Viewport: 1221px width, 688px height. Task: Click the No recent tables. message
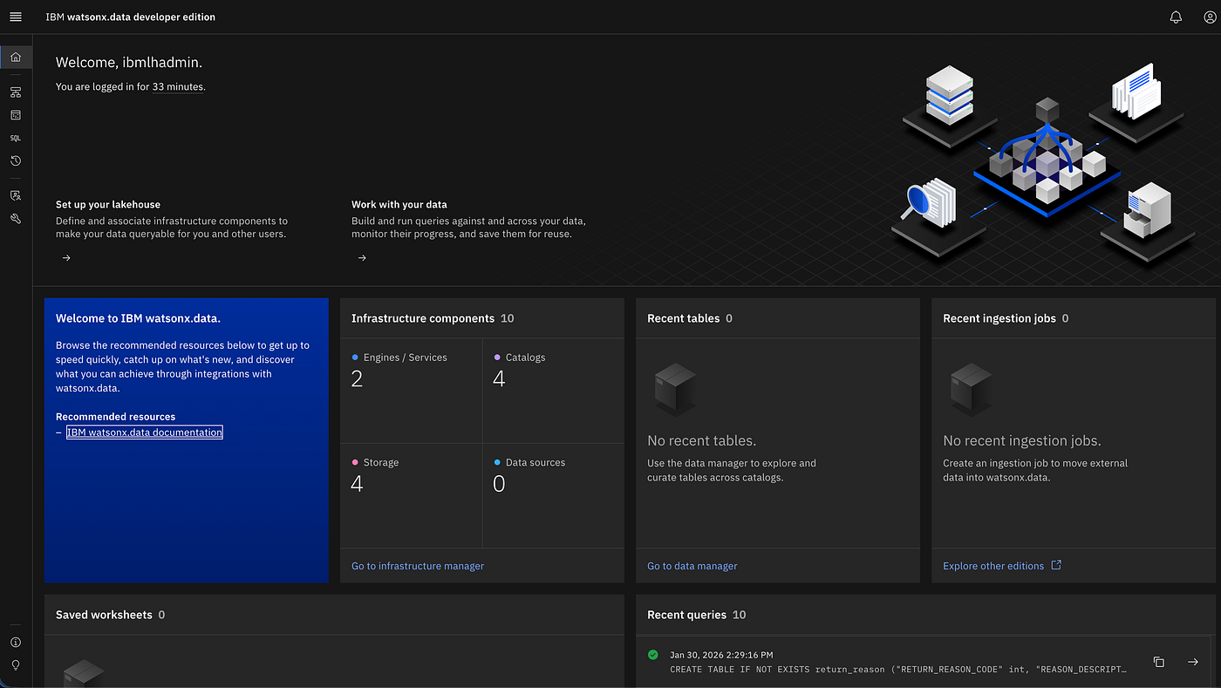702,440
